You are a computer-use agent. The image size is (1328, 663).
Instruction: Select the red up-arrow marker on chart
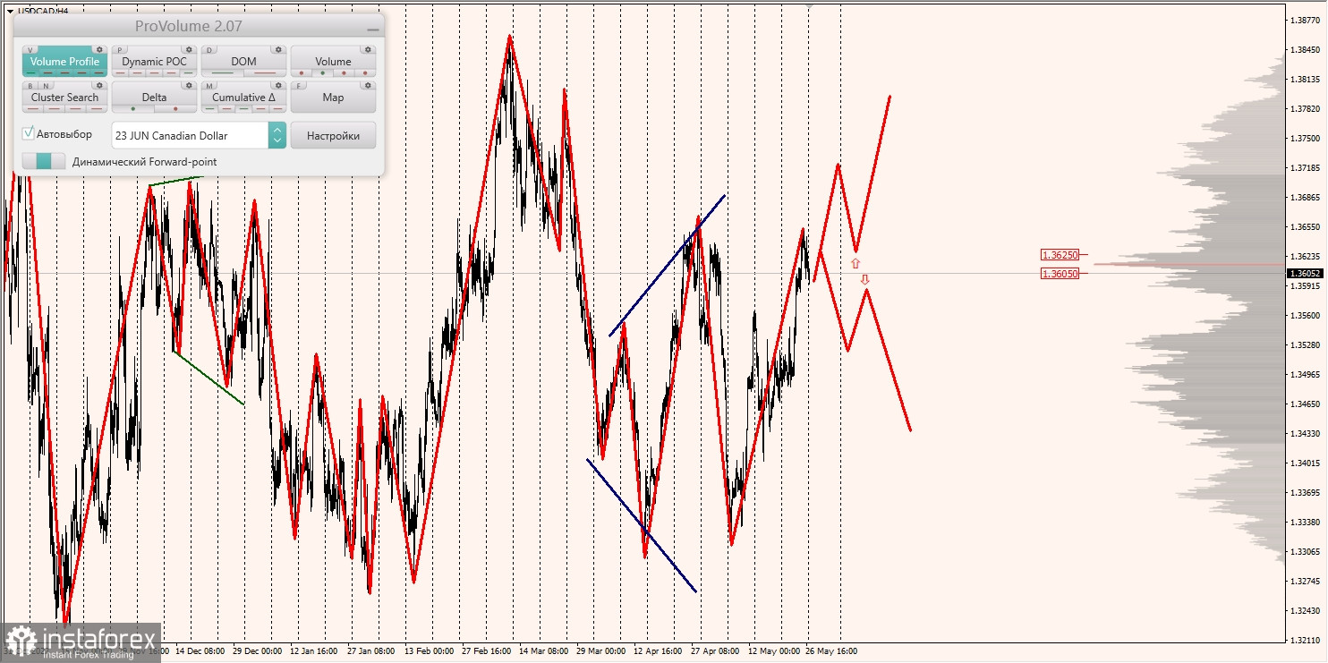[x=856, y=263]
